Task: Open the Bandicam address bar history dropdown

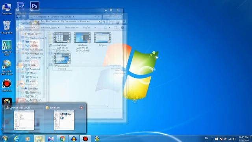Action: [x=100, y=21]
